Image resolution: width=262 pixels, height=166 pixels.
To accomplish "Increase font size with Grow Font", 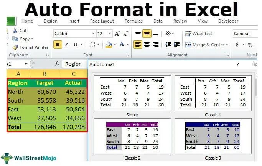I will coord(117,34).
